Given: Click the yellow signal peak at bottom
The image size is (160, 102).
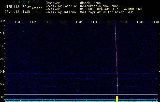Looking at the screenshot, I should pos(117,99).
